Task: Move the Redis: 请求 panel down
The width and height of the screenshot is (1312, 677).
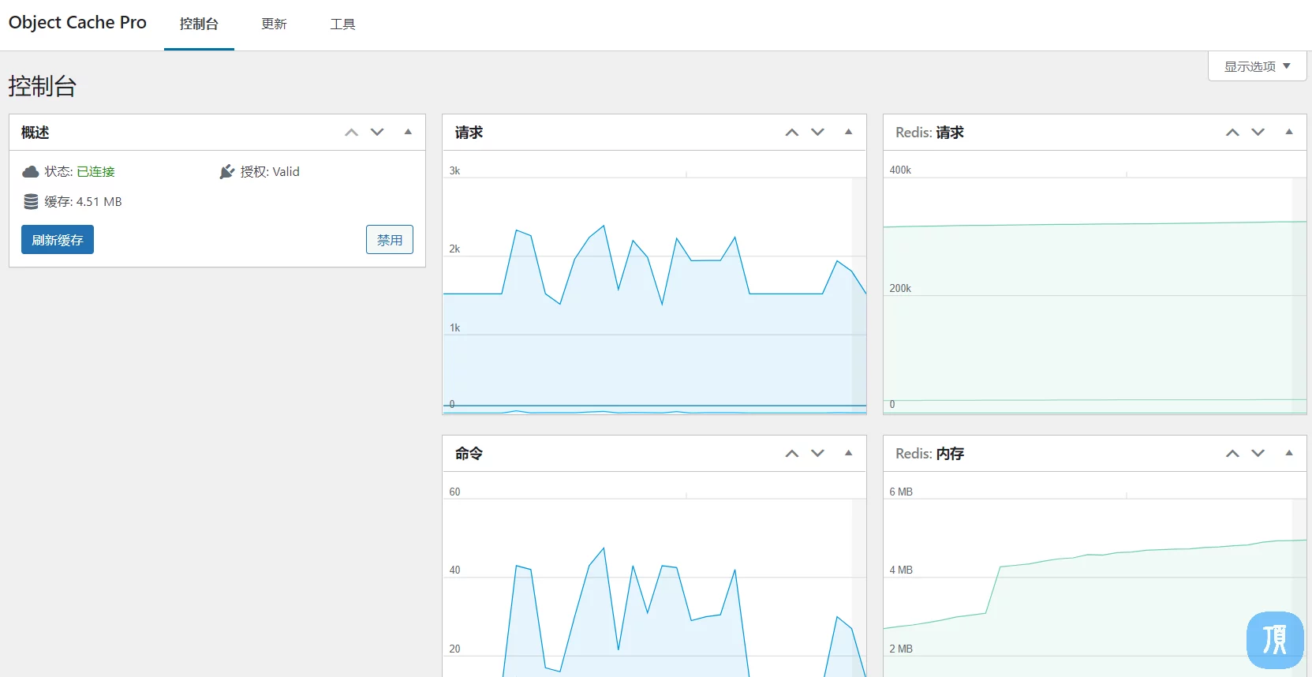Action: tap(1258, 133)
